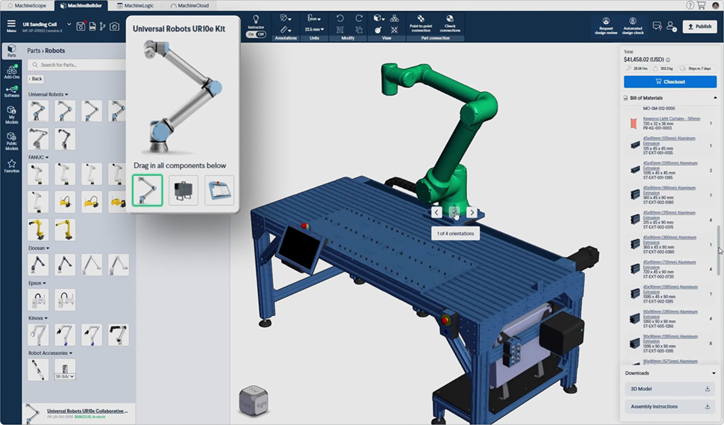Open the user profile avatar
This screenshot has height=425, width=724.
coord(715,5)
